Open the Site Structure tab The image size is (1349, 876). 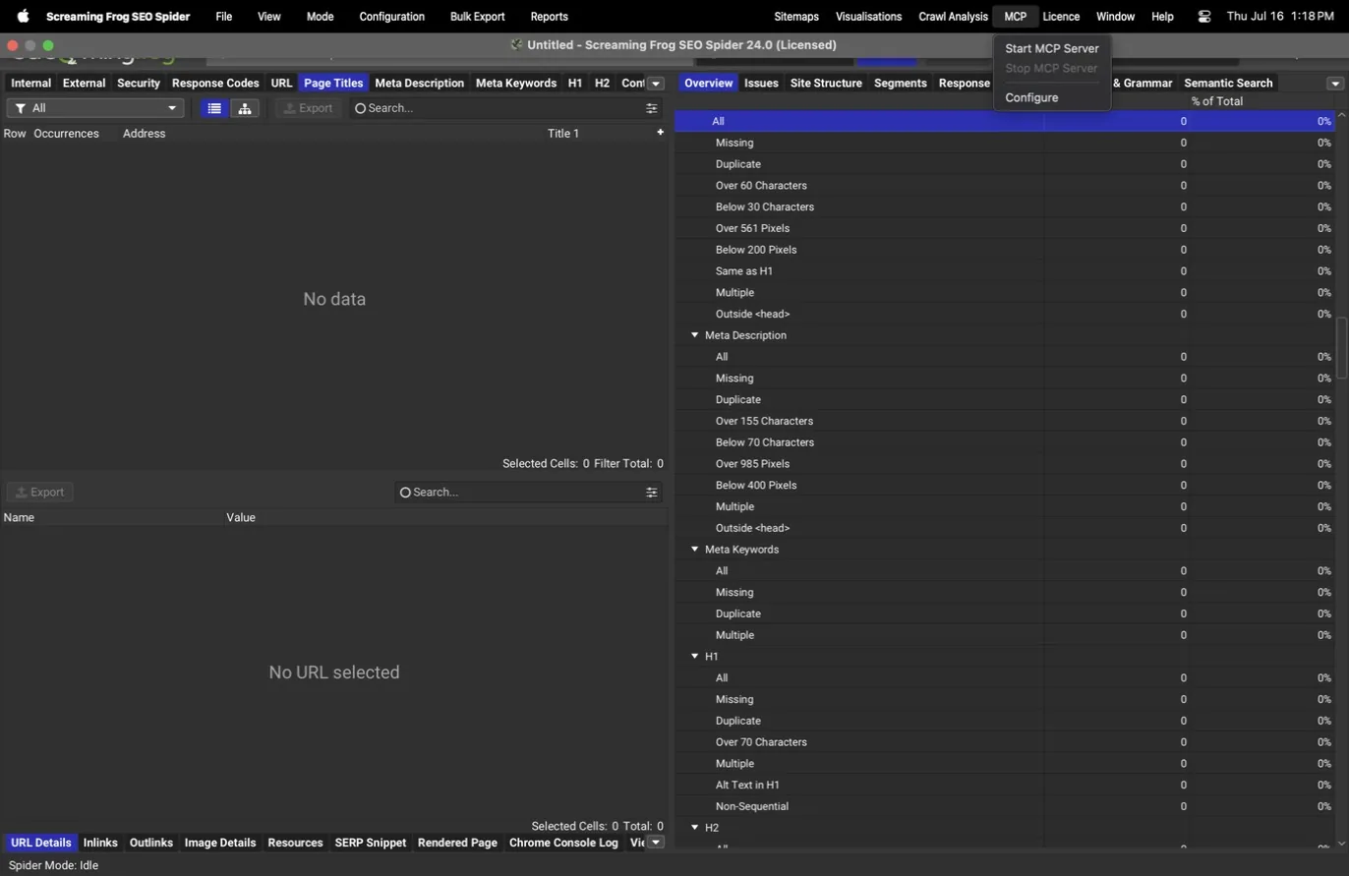tap(826, 84)
